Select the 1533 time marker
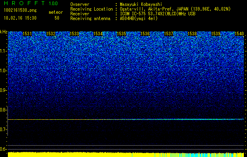 point(74,34)
